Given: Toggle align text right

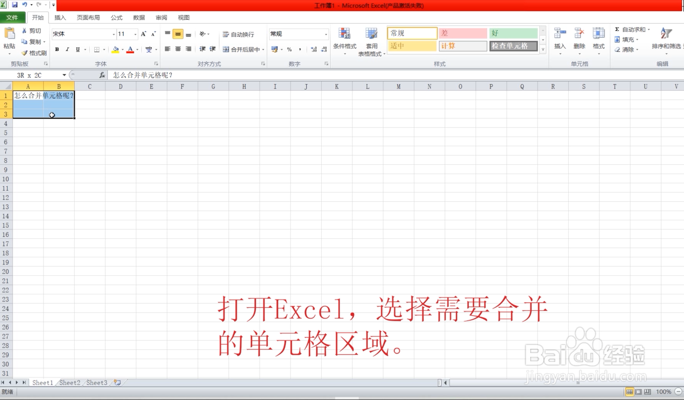Looking at the screenshot, I should click(188, 49).
